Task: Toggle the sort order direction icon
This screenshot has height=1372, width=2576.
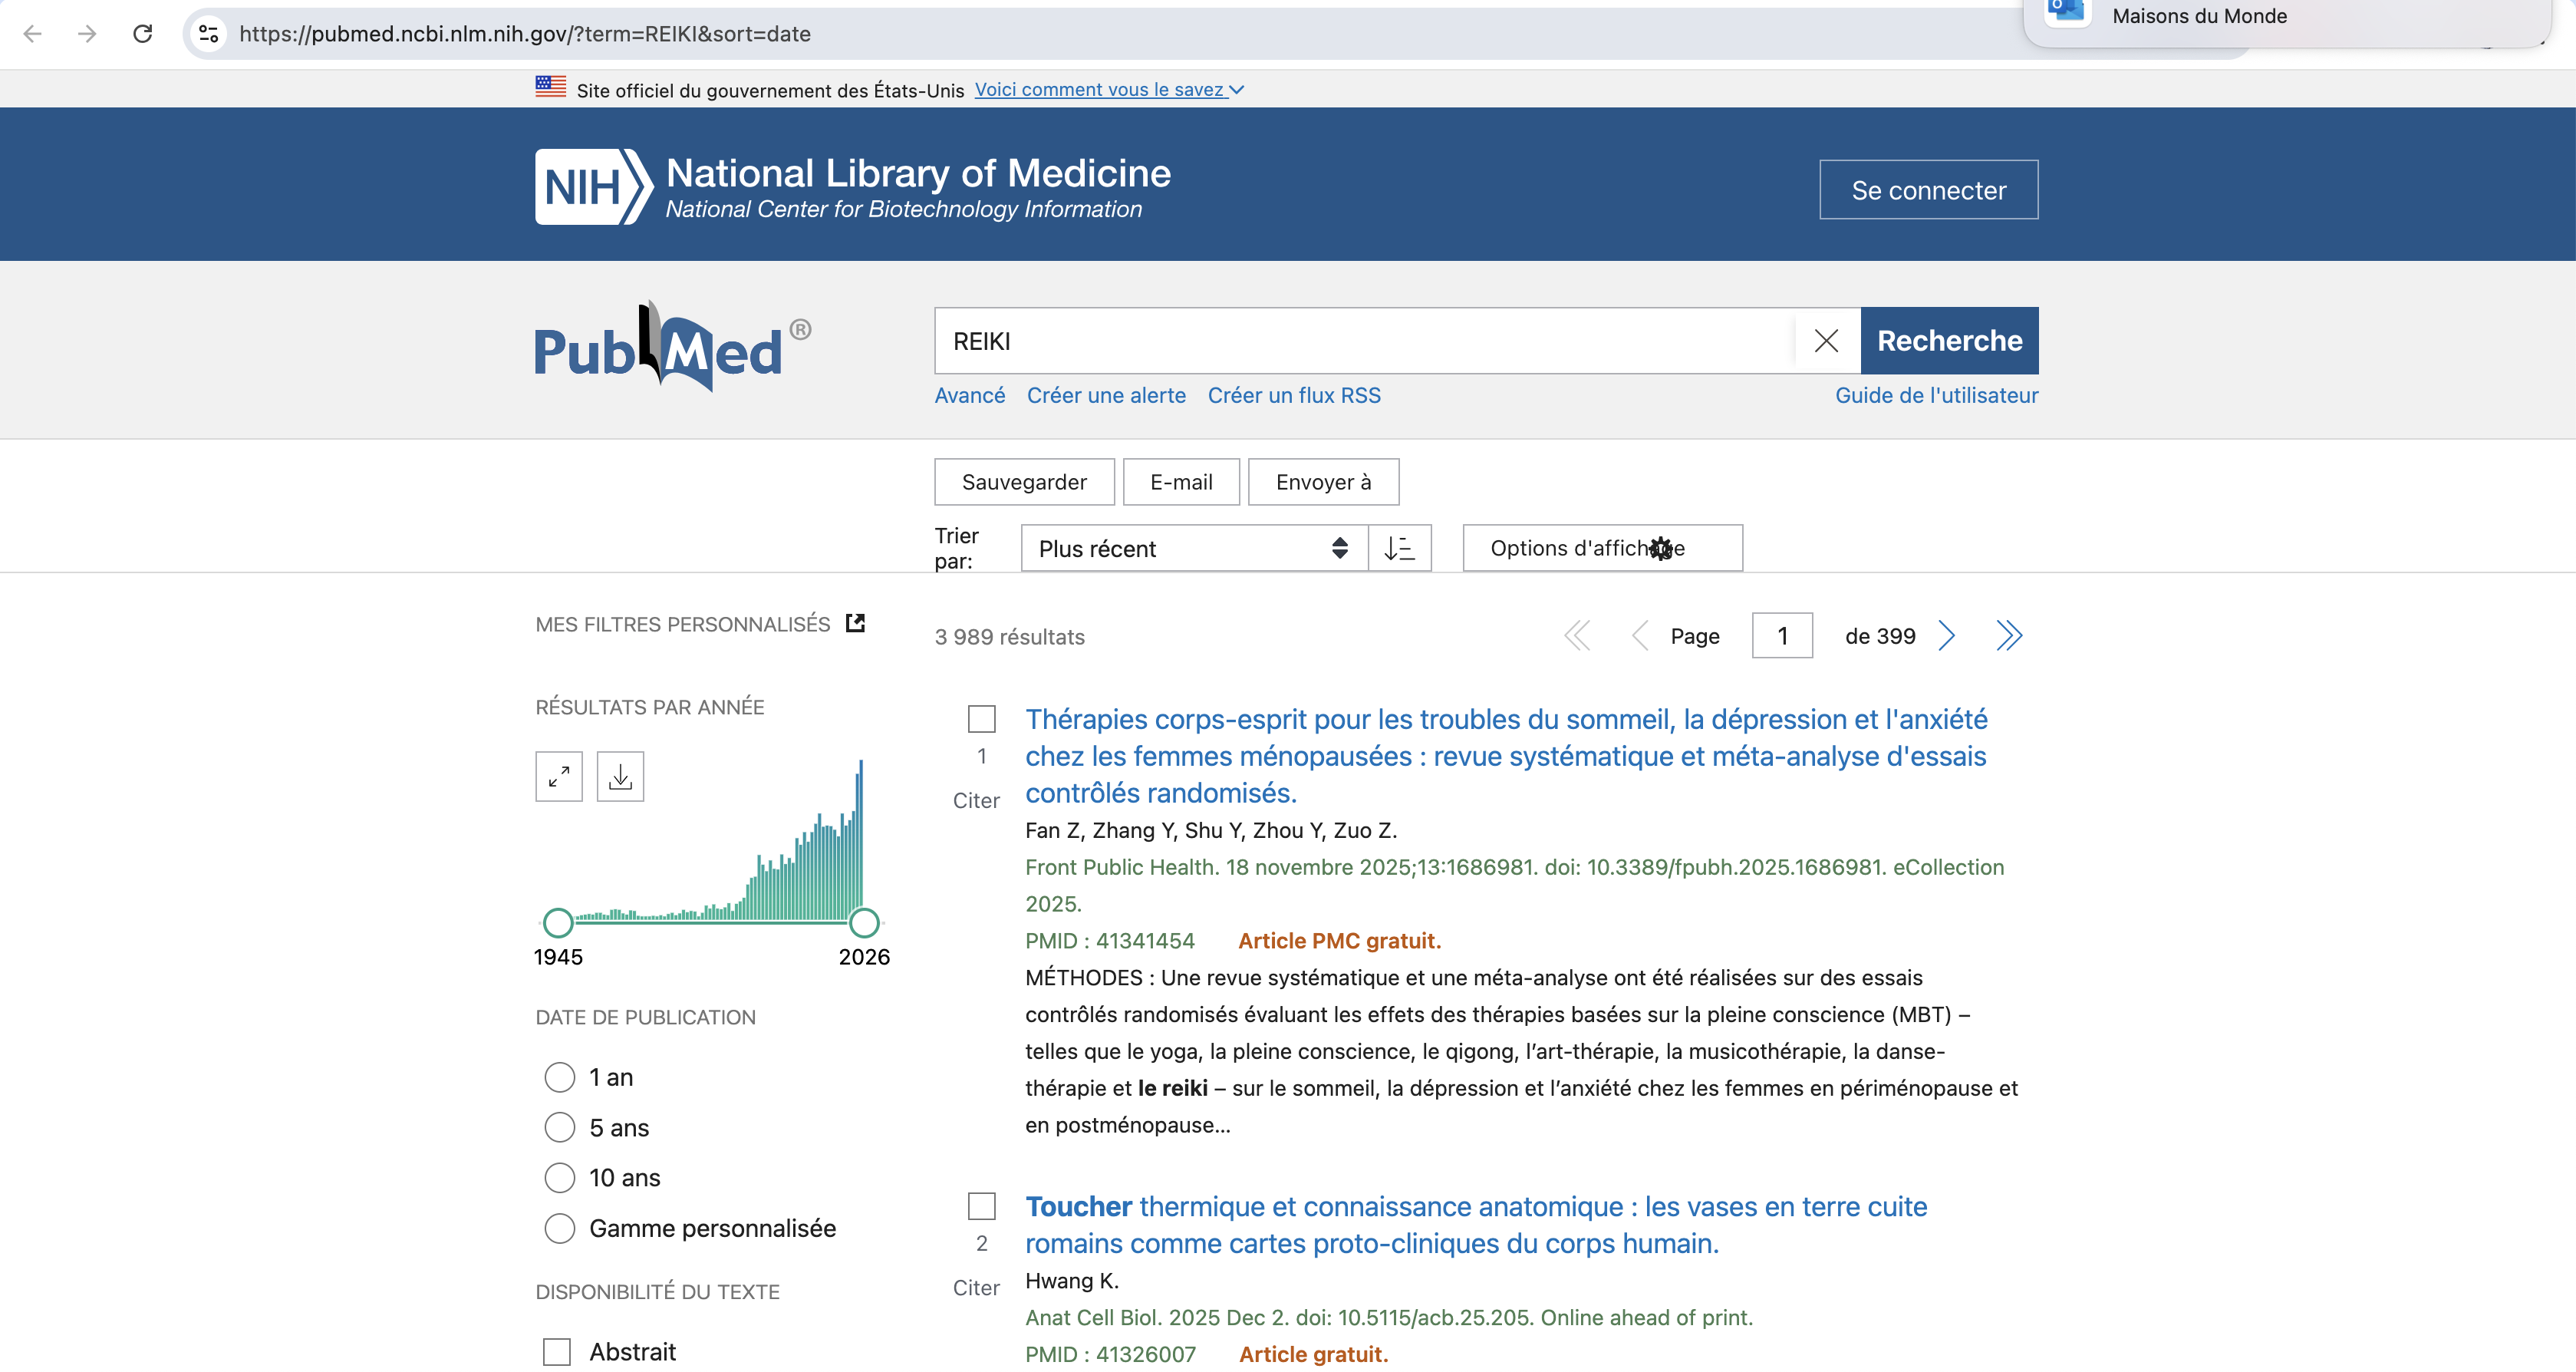Action: 1399,548
